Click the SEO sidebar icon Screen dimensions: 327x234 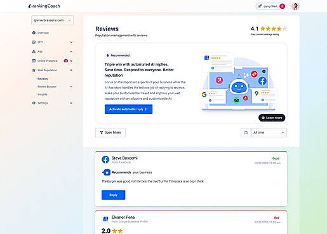pos(34,42)
